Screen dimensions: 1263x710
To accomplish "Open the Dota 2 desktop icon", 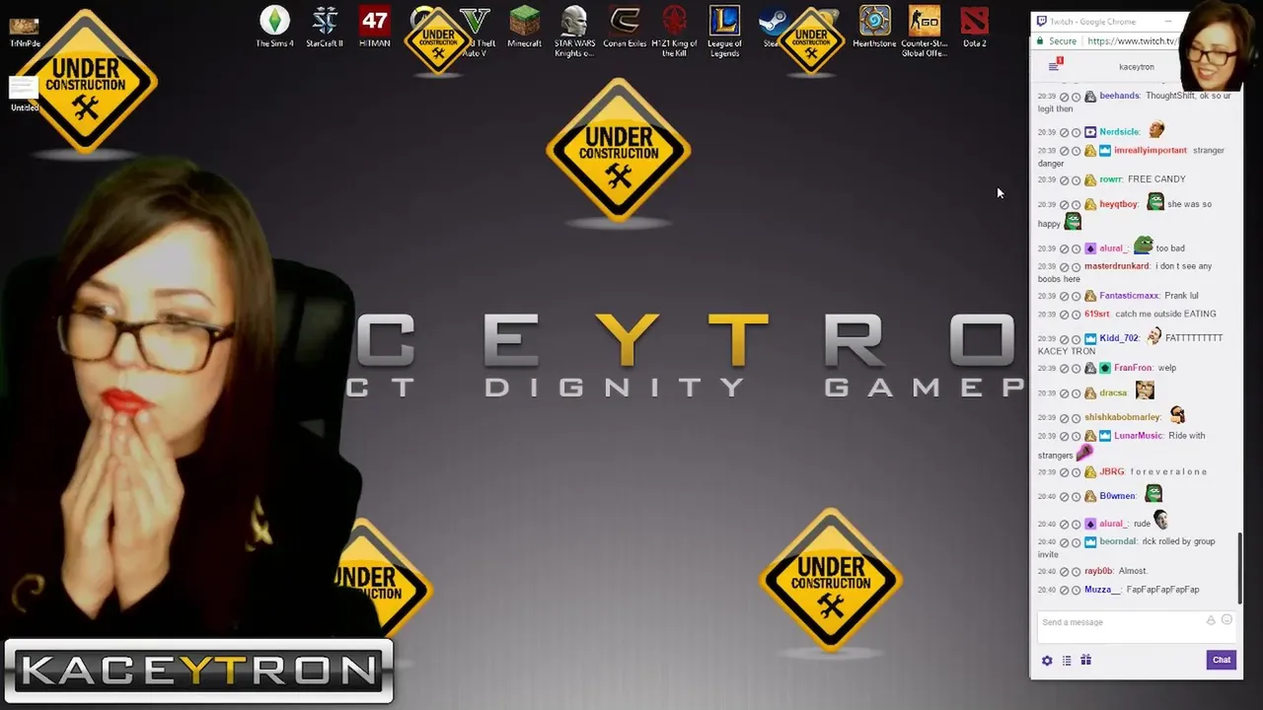I will pos(974,27).
